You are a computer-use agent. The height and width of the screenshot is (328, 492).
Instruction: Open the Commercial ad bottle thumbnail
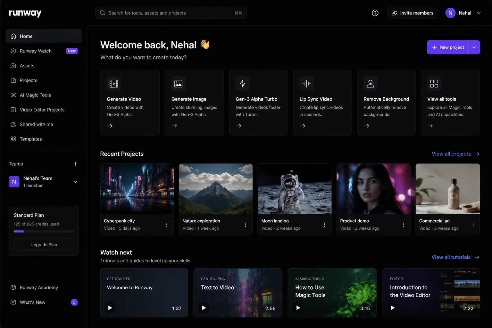[x=448, y=189]
